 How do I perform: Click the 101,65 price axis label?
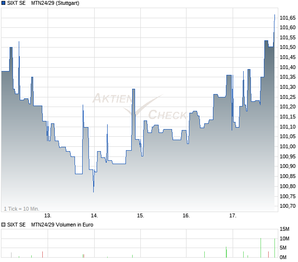tap(287, 18)
